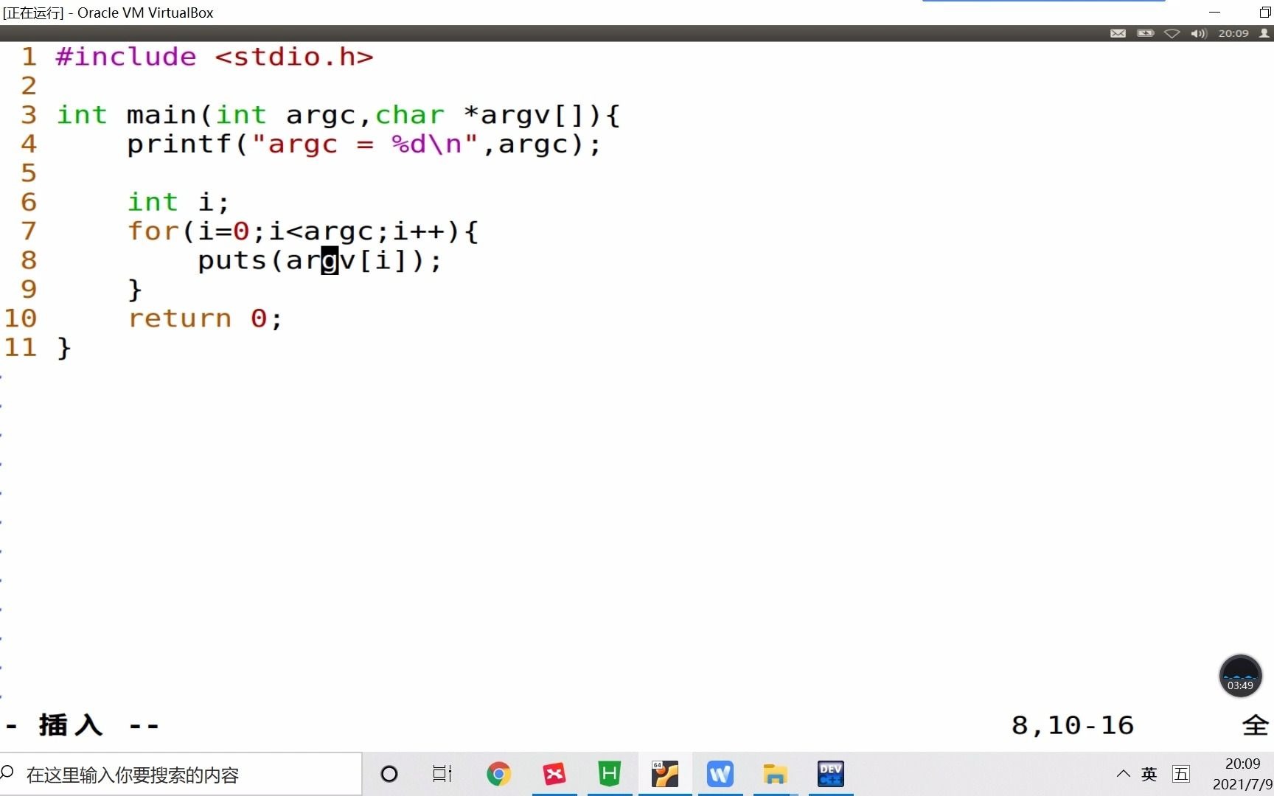Click on printf in line 4

[x=179, y=144]
